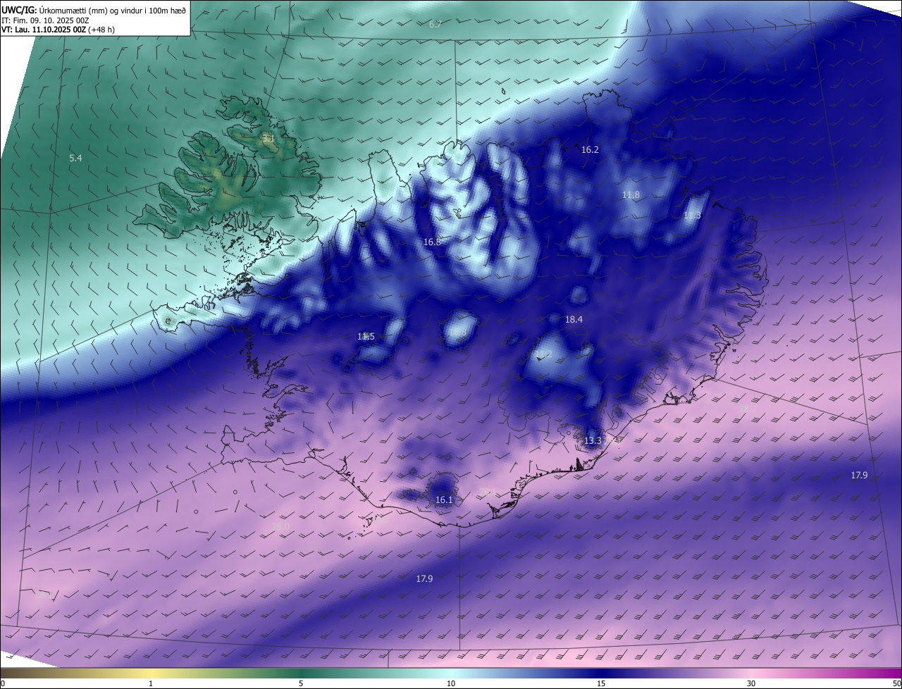Viewport: 902px width, 689px height.
Task: Click the 16.2 value label on the map
Action: 590,149
